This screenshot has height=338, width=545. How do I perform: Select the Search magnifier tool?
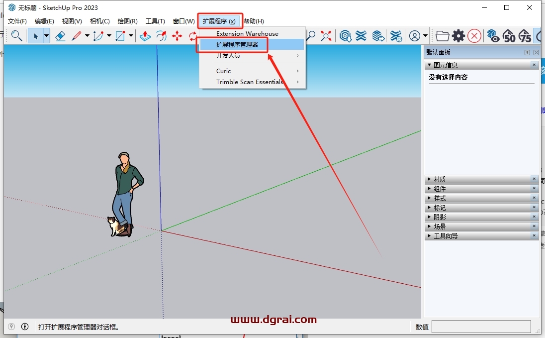(16, 35)
